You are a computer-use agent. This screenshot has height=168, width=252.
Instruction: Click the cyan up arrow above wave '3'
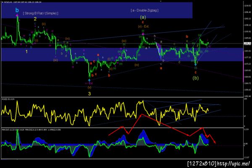89,80
